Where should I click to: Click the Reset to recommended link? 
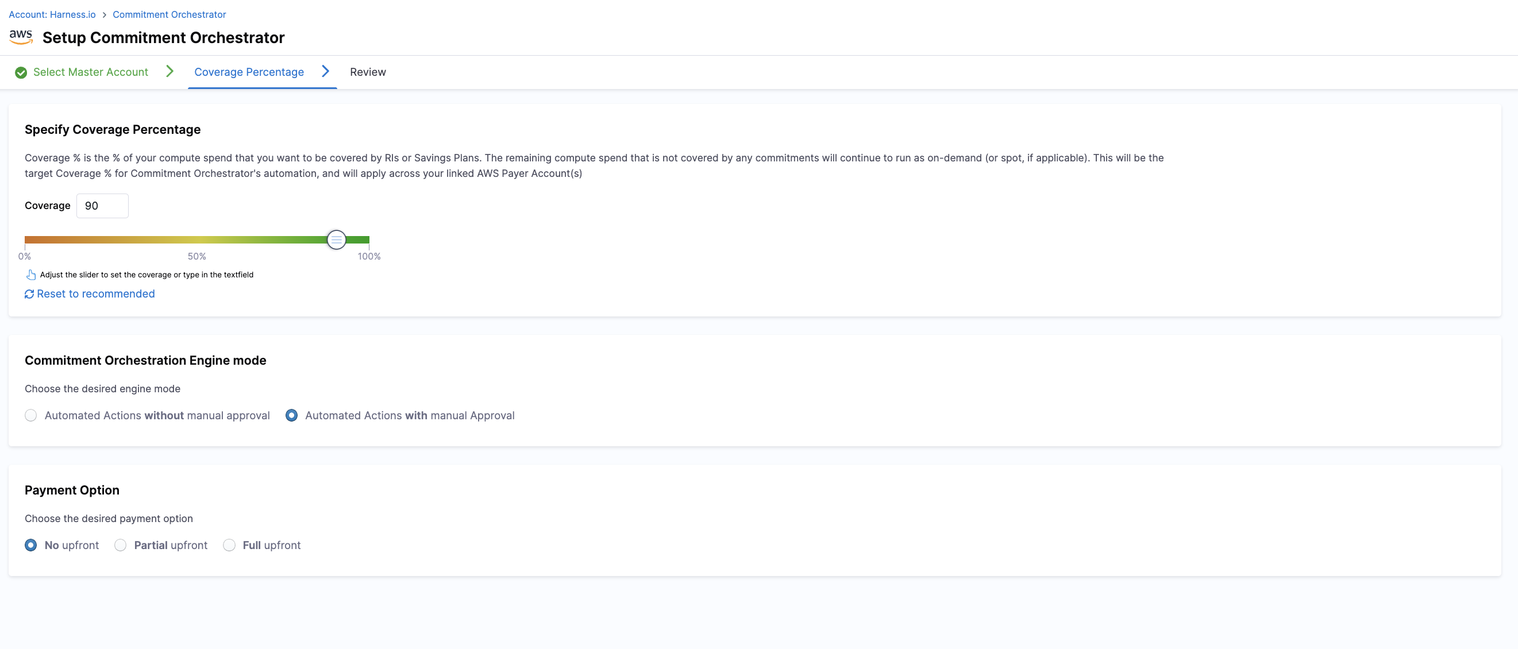95,293
